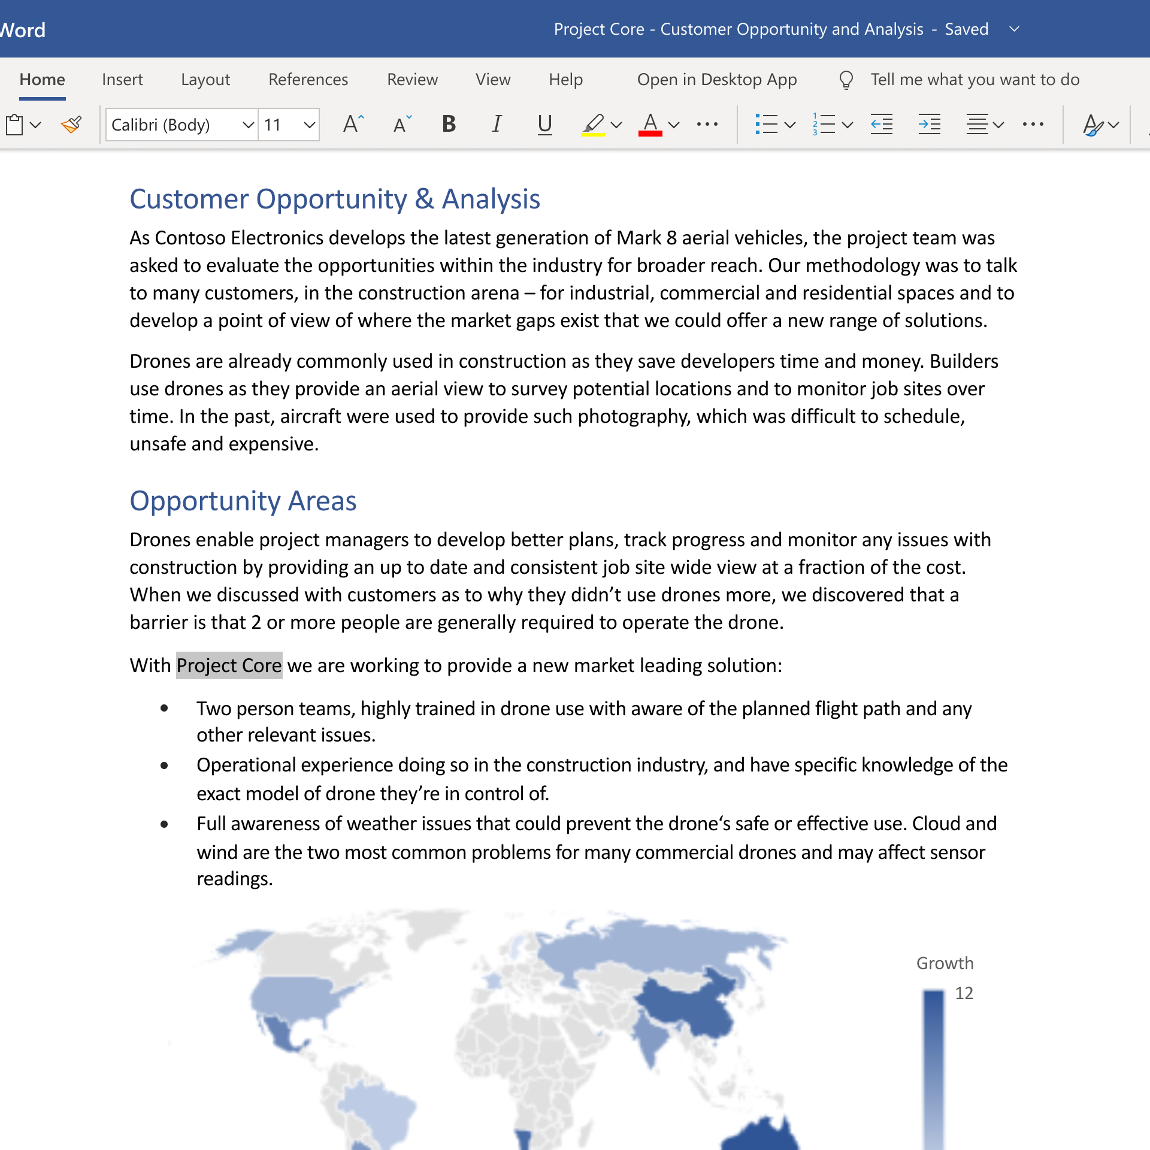Click the Customer Opportunity & Analysis heading

335,199
